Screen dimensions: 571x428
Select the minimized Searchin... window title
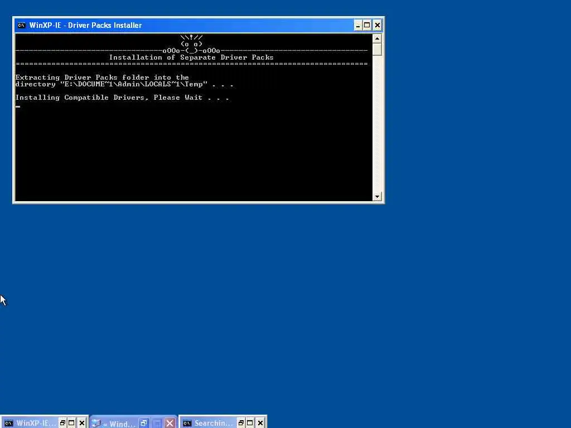[x=214, y=423]
